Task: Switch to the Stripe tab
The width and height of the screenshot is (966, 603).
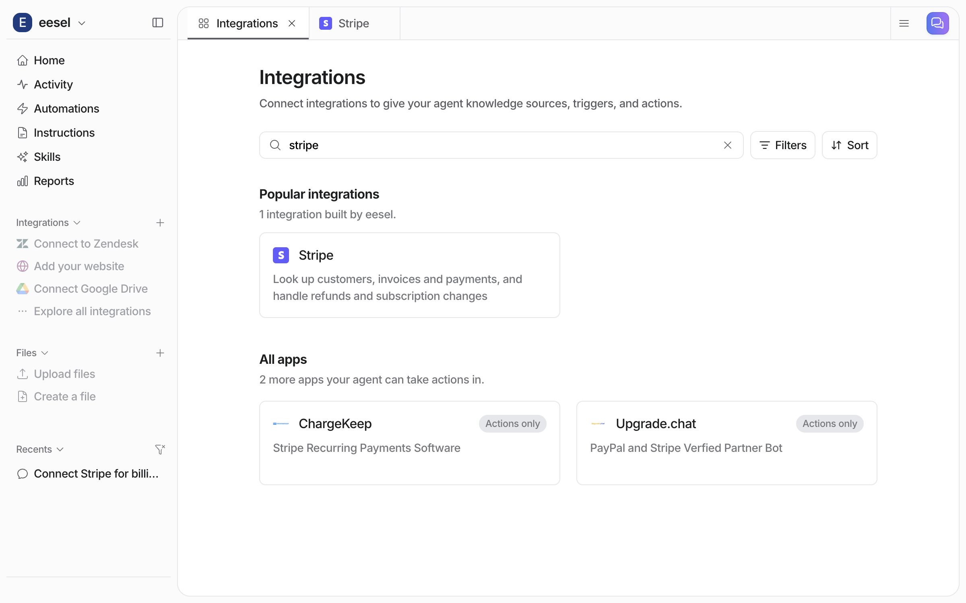Action: pyautogui.click(x=354, y=23)
